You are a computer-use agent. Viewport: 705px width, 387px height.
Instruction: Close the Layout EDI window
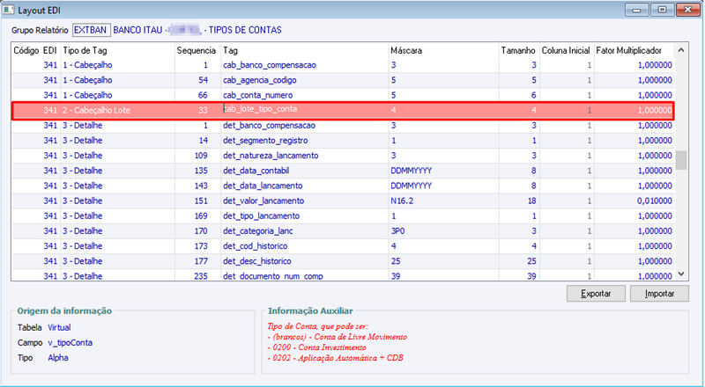pyautogui.click(x=688, y=10)
